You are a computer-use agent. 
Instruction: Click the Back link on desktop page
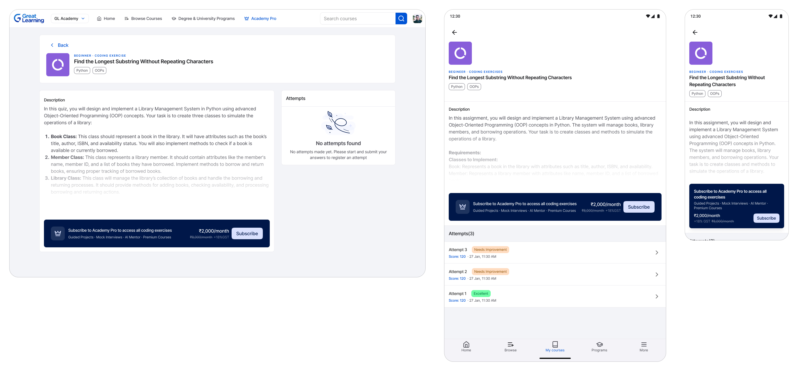(x=60, y=45)
